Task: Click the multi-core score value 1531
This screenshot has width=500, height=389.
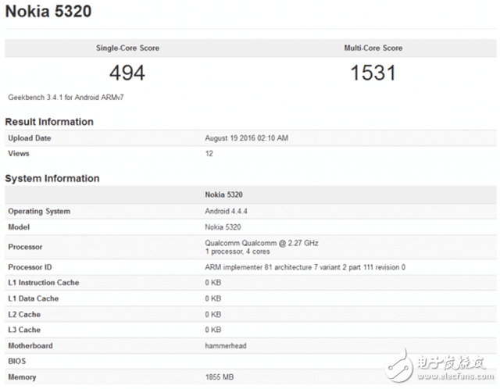Action: click(x=373, y=73)
